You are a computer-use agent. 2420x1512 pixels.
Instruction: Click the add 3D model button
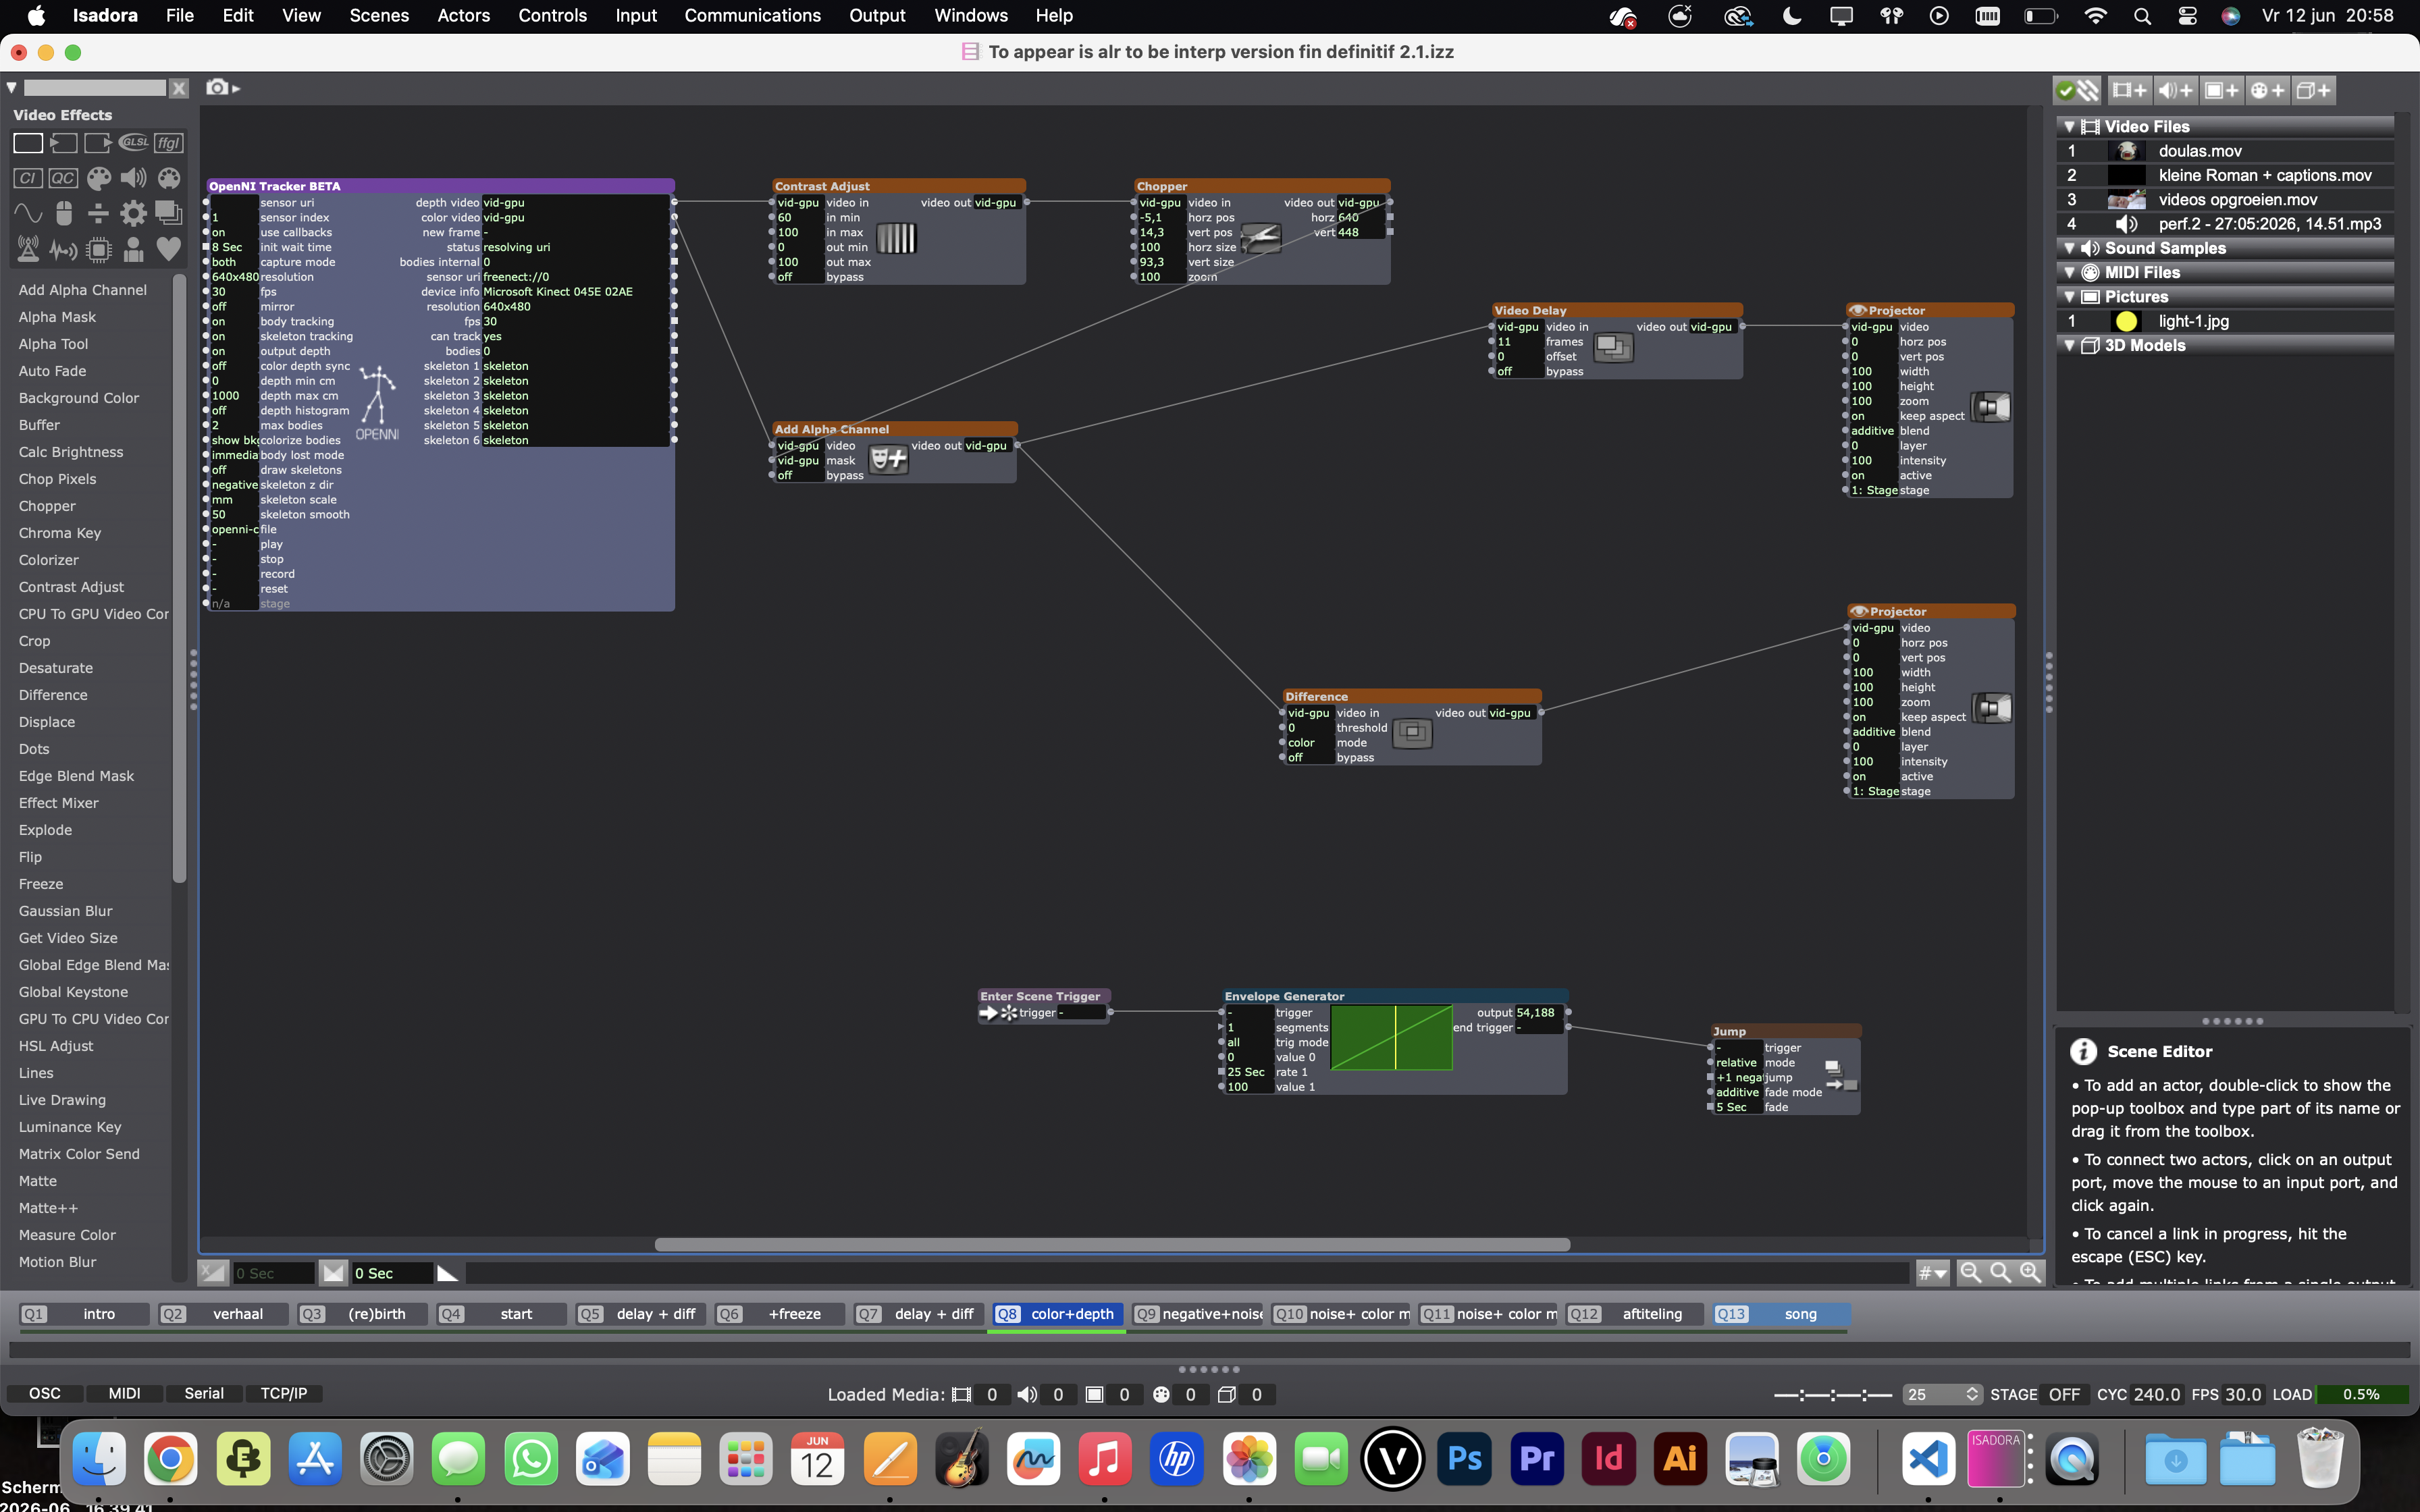coord(2313,90)
